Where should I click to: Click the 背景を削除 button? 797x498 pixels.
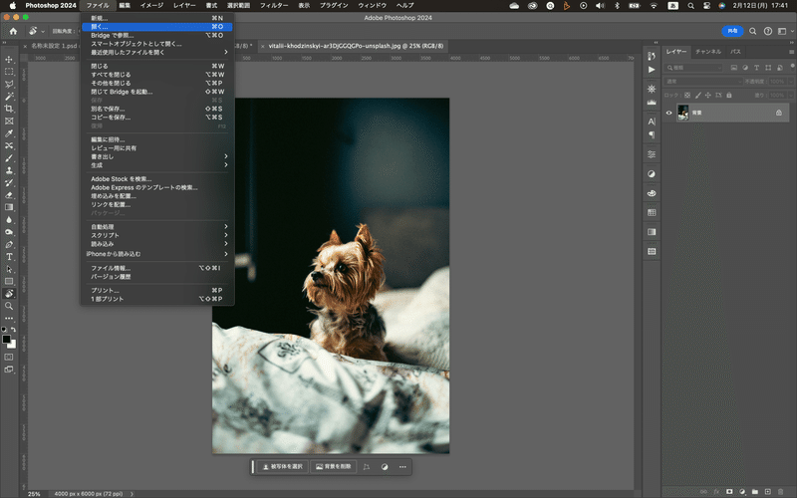333,466
